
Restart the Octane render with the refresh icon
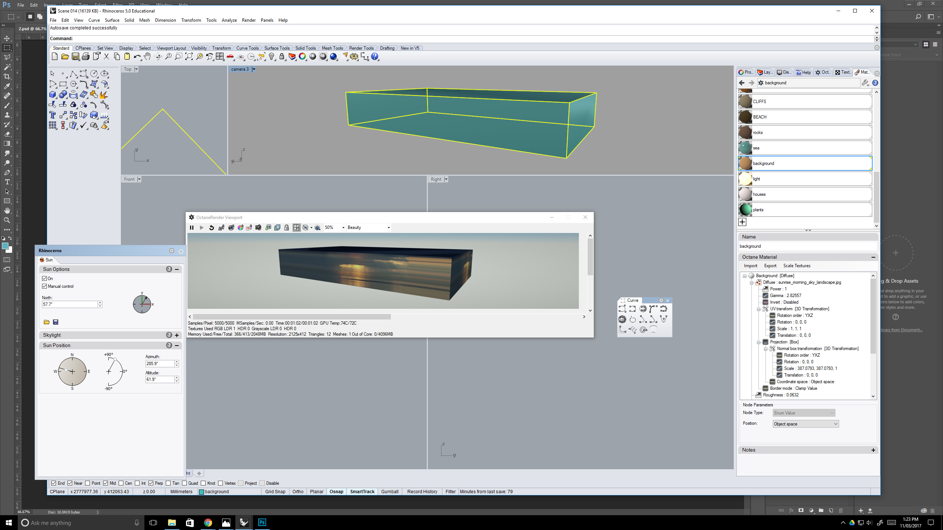point(211,227)
